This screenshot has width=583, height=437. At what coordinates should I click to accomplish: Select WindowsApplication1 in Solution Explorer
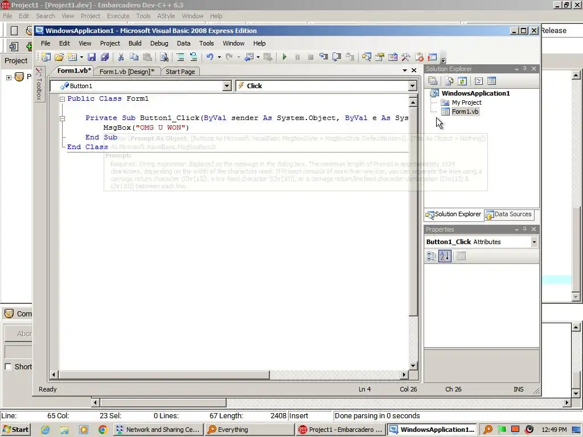[475, 93]
